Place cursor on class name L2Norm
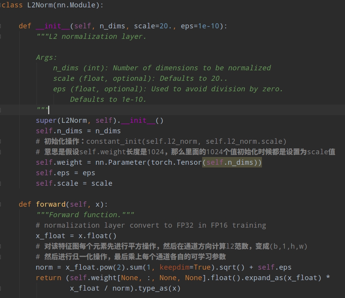Image resolution: width=345 pixels, height=298 pixels. click(x=40, y=5)
